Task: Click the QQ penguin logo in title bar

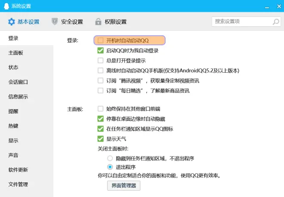Action: tap(6, 6)
